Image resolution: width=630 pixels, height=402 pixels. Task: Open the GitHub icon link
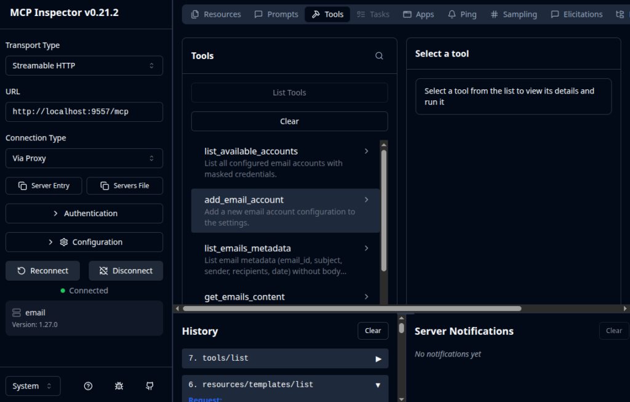coord(150,386)
